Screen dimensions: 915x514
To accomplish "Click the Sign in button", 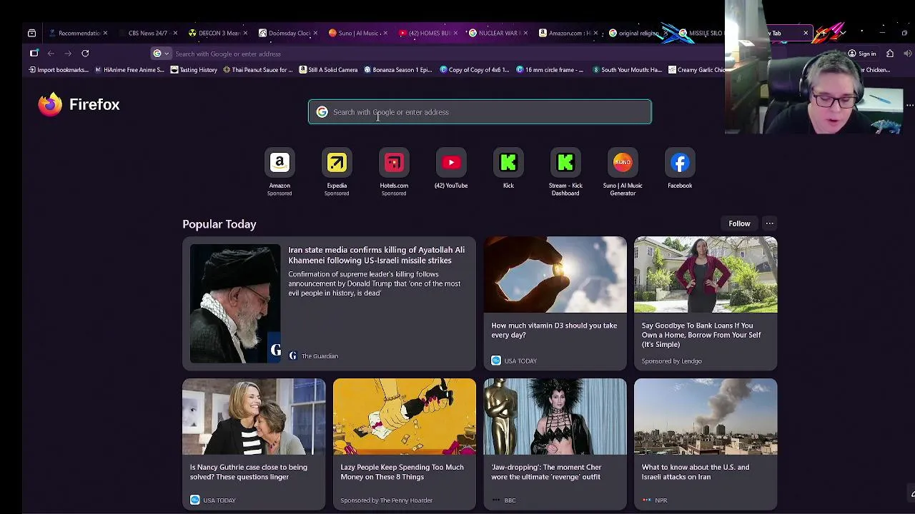I will pyautogui.click(x=861, y=54).
